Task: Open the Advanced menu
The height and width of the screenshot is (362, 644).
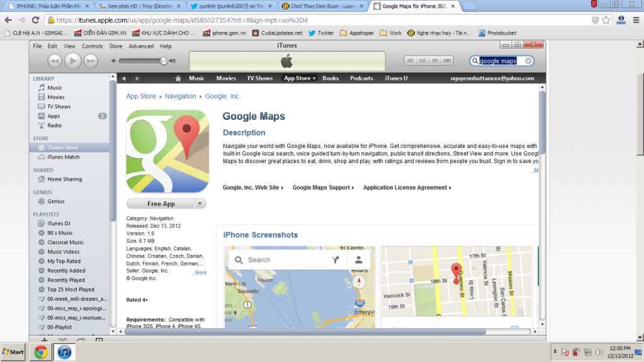Action: click(x=141, y=46)
